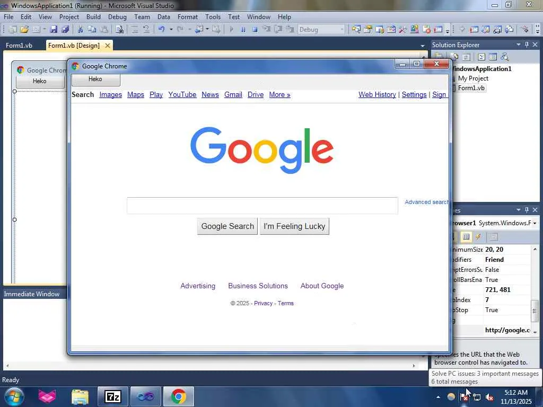Click the Solution Explorer View Designer icon

coord(493,57)
